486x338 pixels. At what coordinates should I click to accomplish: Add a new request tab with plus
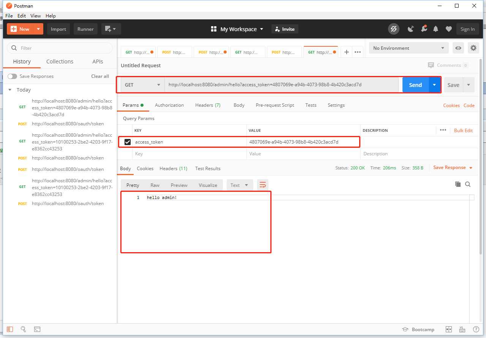point(346,52)
